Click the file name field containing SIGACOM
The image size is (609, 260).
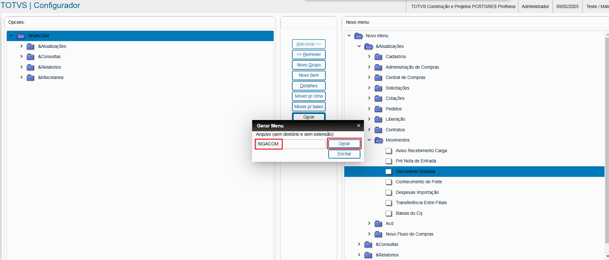pos(291,144)
